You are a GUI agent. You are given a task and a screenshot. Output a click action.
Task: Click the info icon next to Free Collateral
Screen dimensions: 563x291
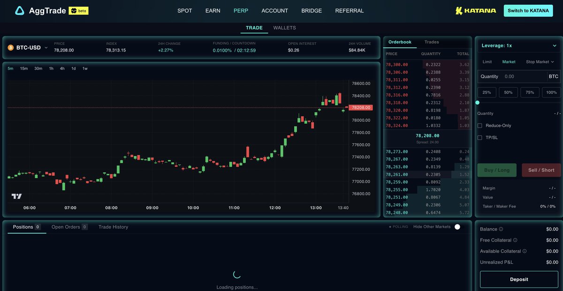point(515,240)
